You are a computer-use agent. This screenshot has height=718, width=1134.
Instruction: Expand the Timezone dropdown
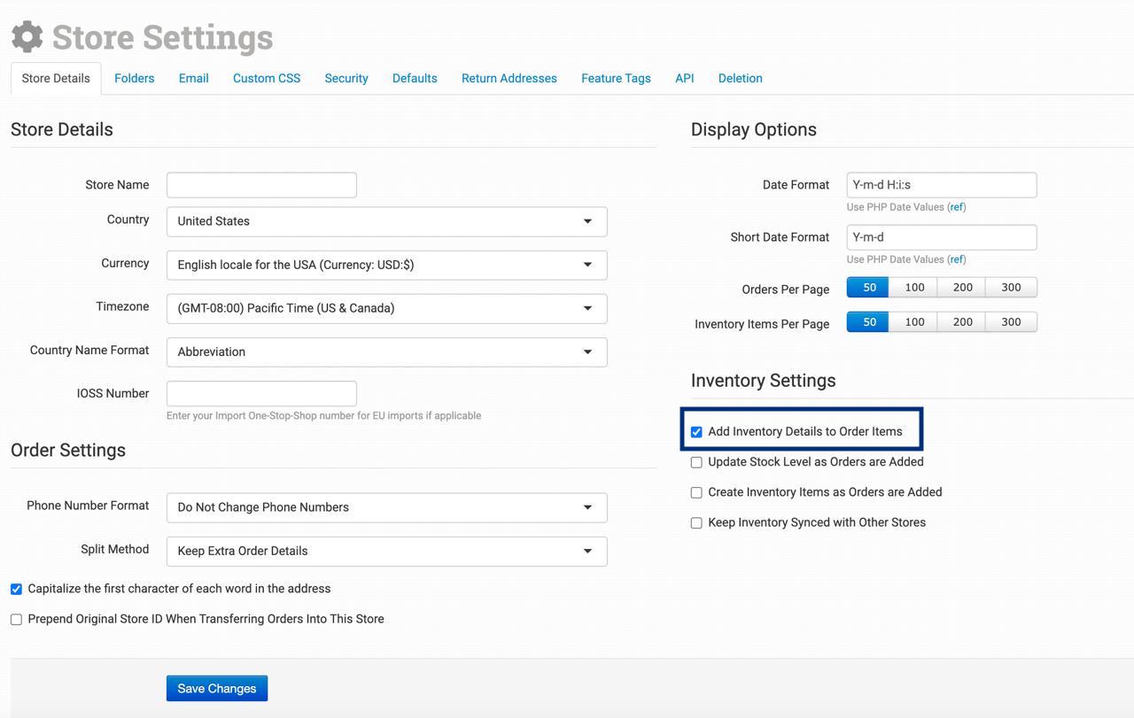[386, 308]
